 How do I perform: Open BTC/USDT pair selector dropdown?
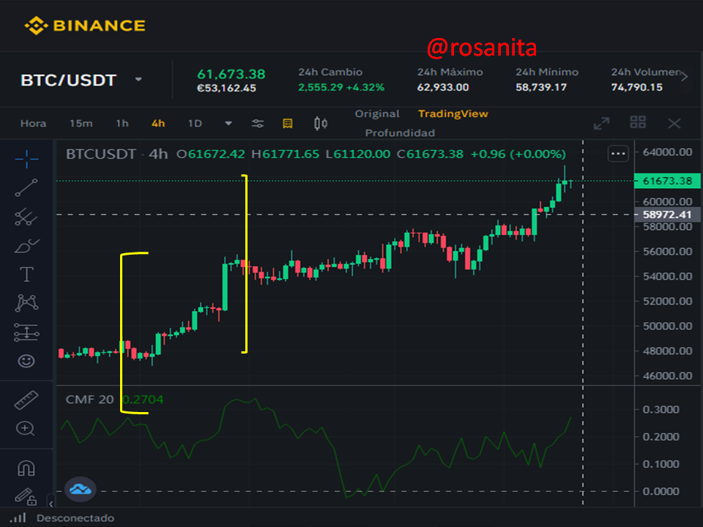point(138,80)
